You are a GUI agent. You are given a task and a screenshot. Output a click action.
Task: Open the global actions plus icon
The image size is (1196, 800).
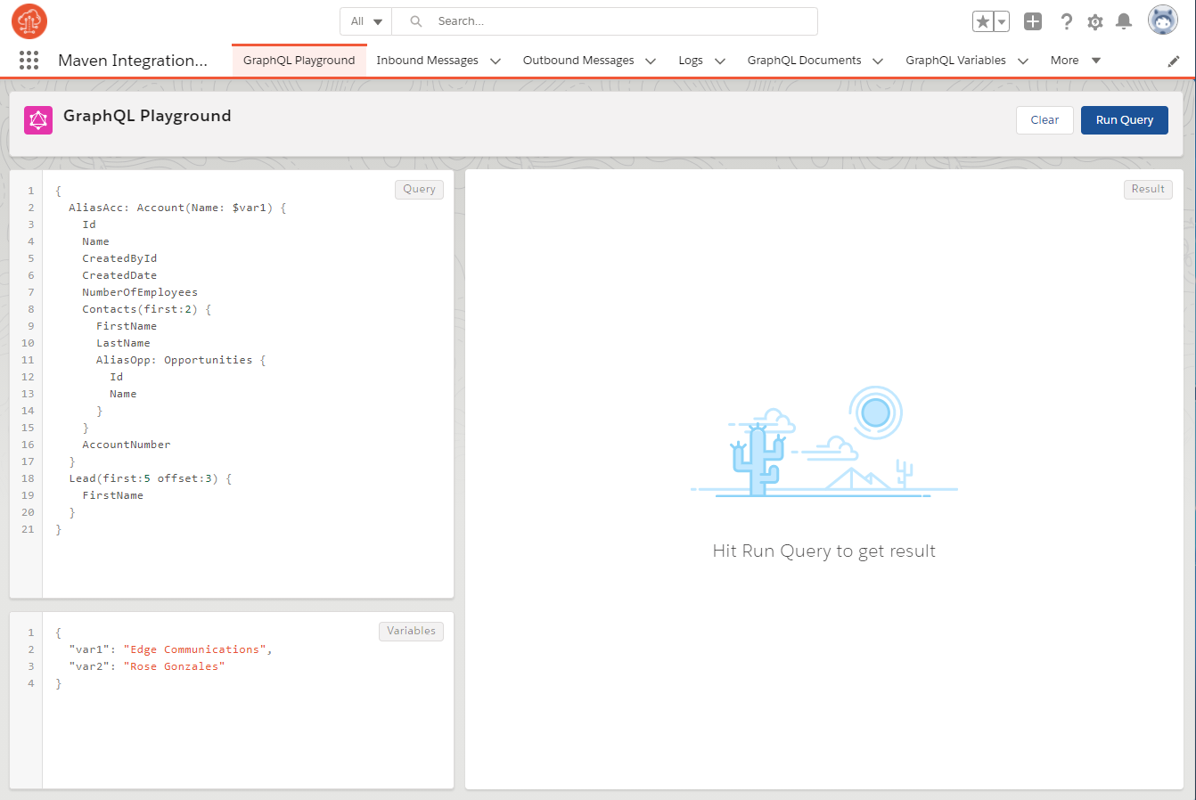click(x=1032, y=20)
